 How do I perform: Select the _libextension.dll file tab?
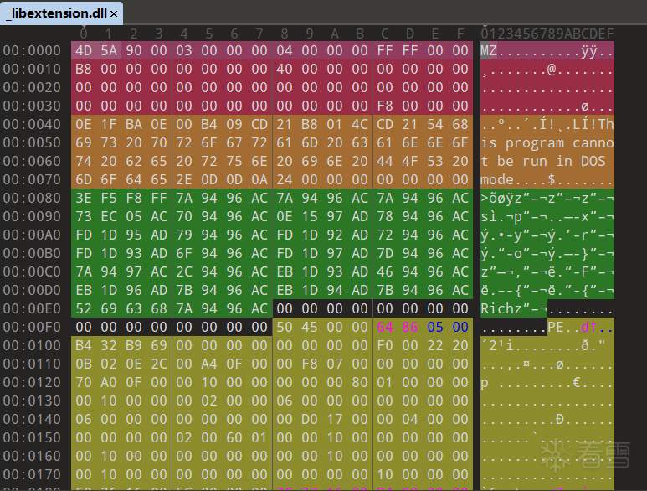(x=61, y=13)
